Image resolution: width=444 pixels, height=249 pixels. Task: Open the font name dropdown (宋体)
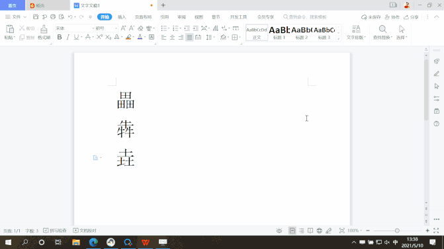93,28
